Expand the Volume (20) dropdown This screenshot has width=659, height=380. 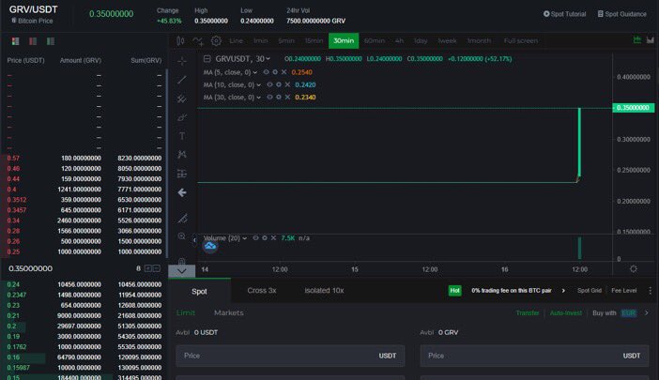[x=245, y=238]
